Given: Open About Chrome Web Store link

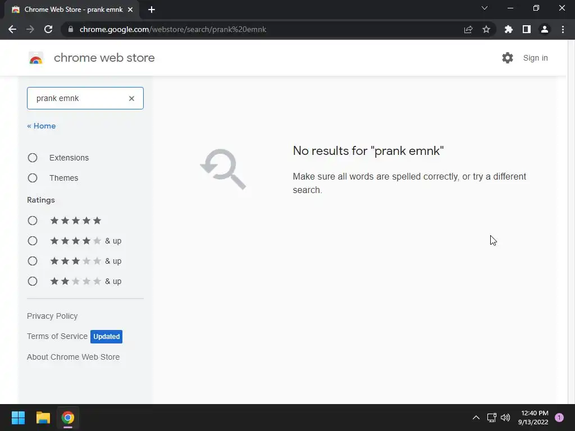Looking at the screenshot, I should (x=74, y=357).
